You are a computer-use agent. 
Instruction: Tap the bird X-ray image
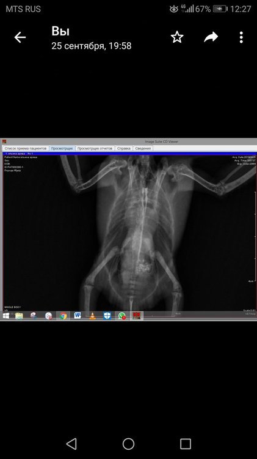(x=129, y=233)
